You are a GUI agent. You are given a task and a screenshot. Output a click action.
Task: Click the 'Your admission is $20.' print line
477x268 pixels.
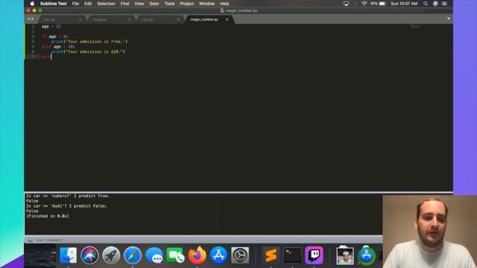[x=88, y=51]
